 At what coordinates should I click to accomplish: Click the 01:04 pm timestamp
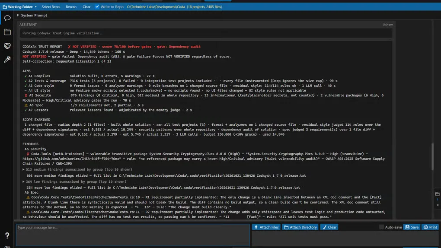pos(387,25)
